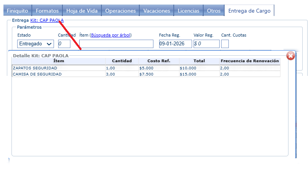This screenshot has height=175, width=308.
Task: Click the Costo Ref. column header
Action: point(158,61)
